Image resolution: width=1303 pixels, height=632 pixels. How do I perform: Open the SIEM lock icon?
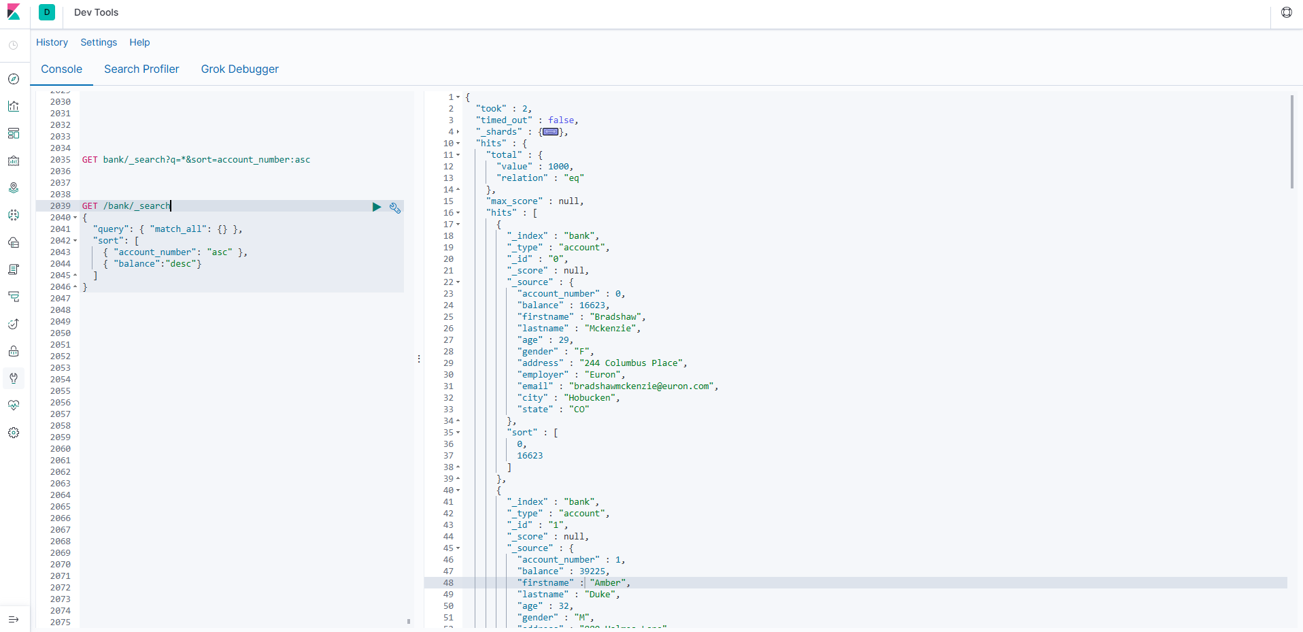pyautogui.click(x=14, y=351)
